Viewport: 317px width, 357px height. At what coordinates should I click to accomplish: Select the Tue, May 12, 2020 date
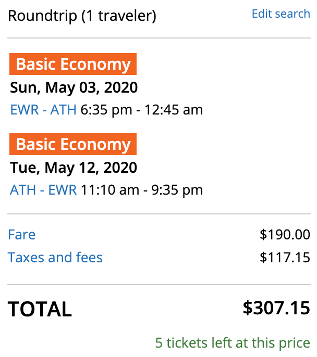[x=74, y=167]
